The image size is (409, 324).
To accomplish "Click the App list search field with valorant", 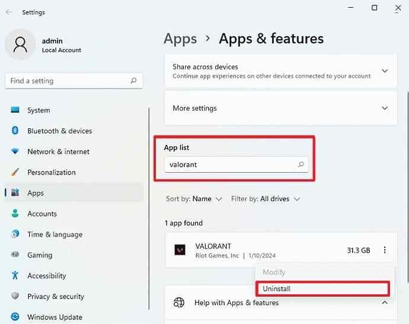I will click(237, 164).
